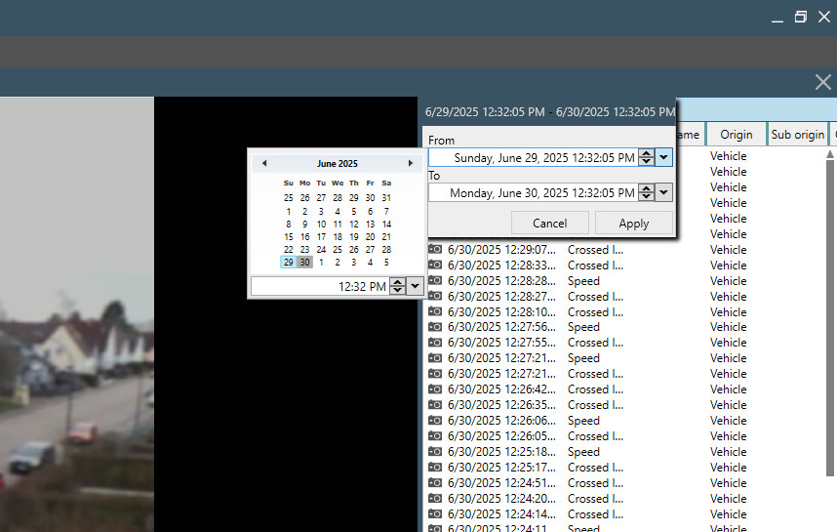Close the panel with the X icon
The width and height of the screenshot is (837, 532).
point(822,83)
